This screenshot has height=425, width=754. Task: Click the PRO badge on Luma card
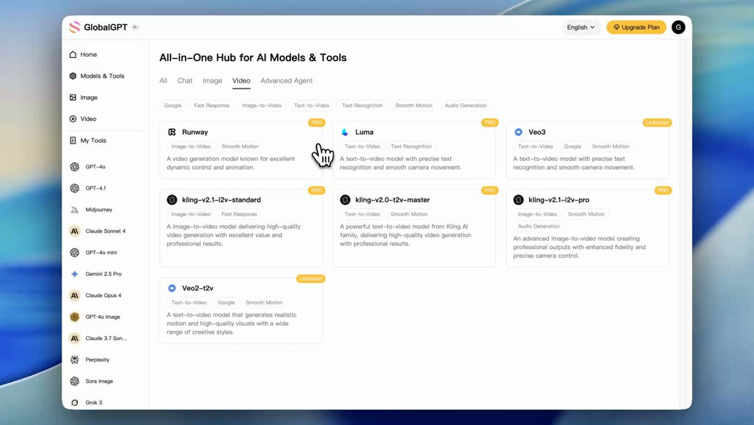(x=490, y=123)
